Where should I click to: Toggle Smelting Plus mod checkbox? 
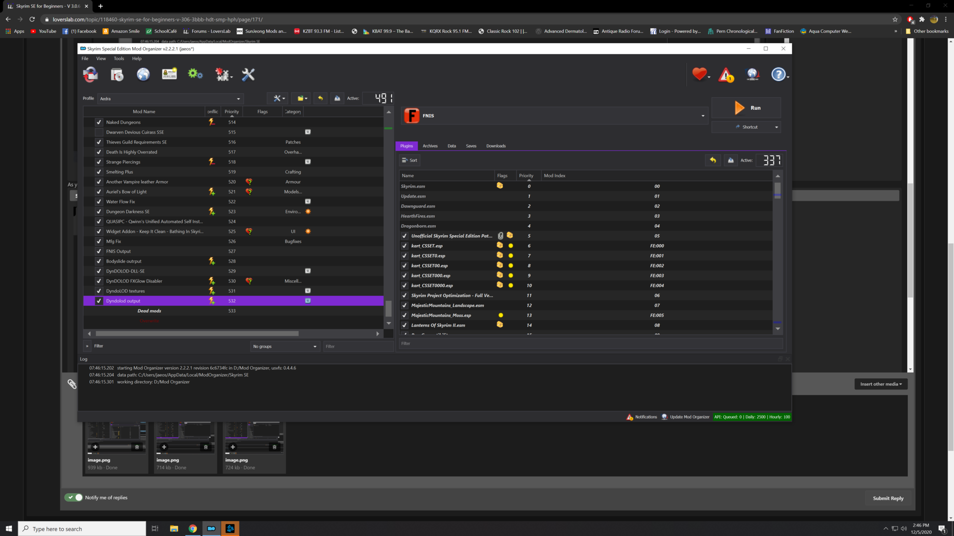pyautogui.click(x=99, y=172)
